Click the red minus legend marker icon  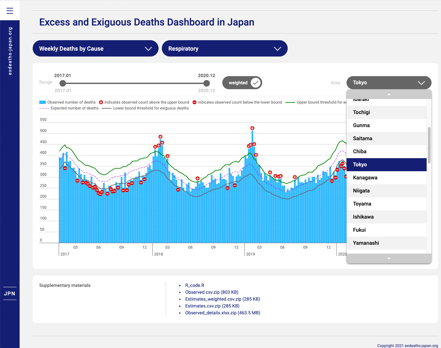tap(195, 102)
